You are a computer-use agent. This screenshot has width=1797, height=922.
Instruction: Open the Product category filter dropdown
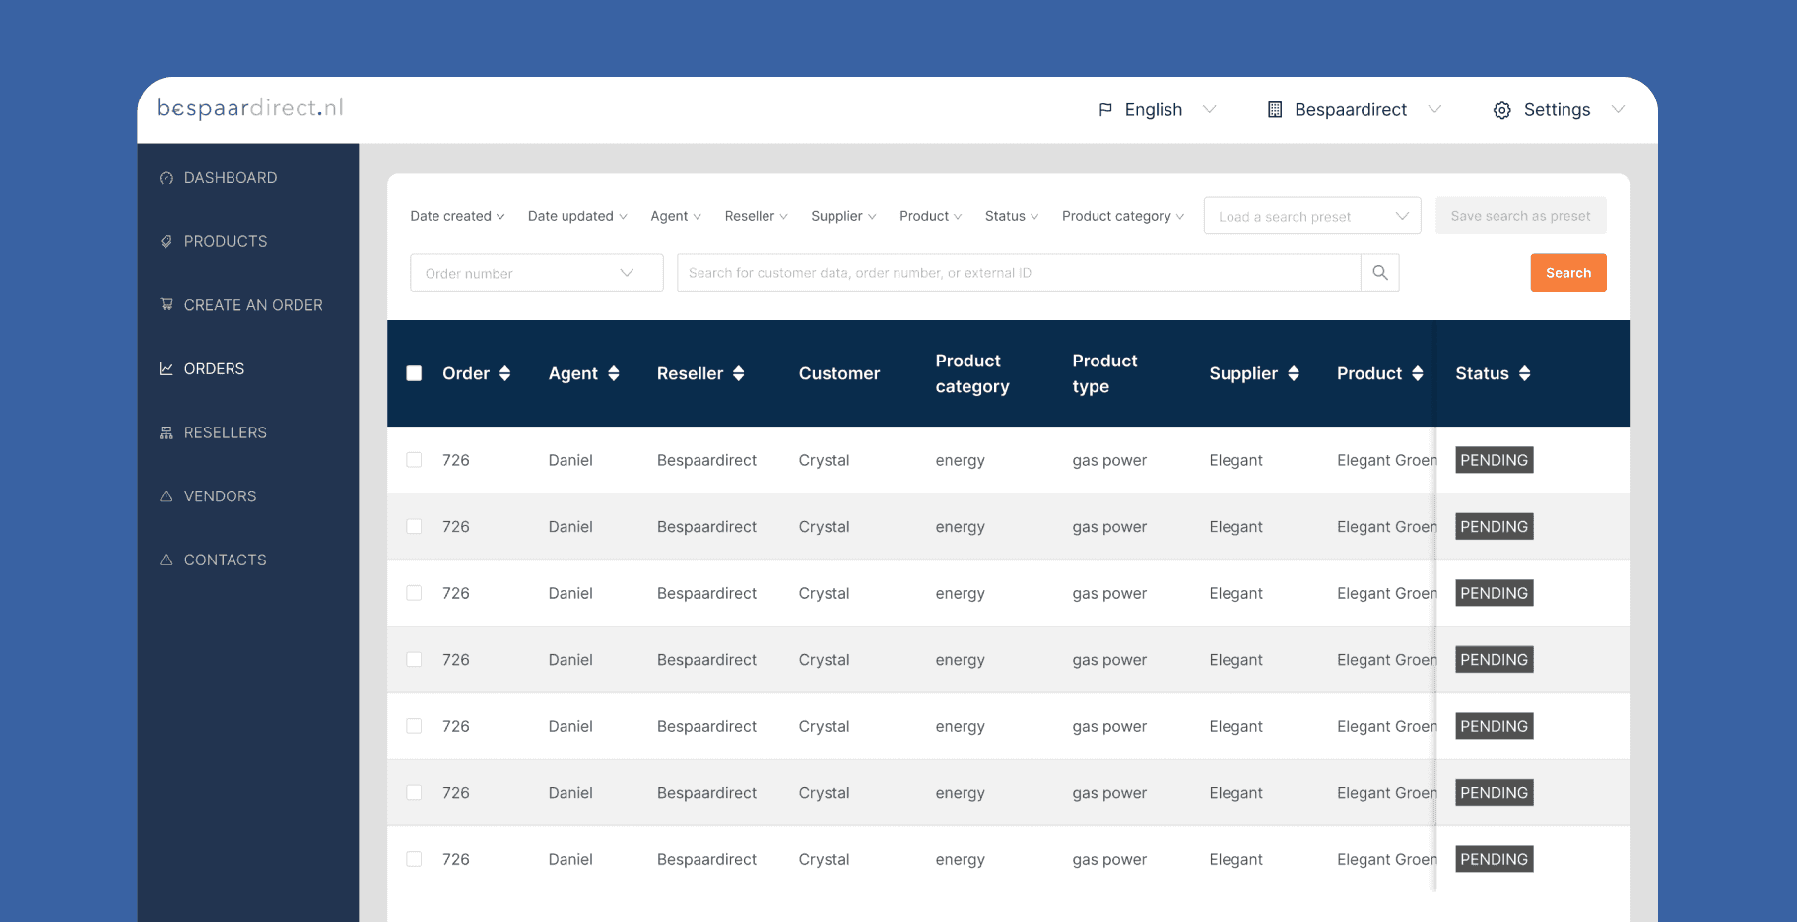(1122, 216)
